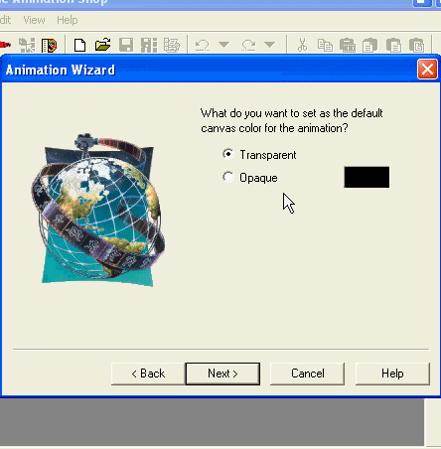Click the Copy icon in toolbar
Viewport: 441px width, 449px height.
[x=325, y=45]
